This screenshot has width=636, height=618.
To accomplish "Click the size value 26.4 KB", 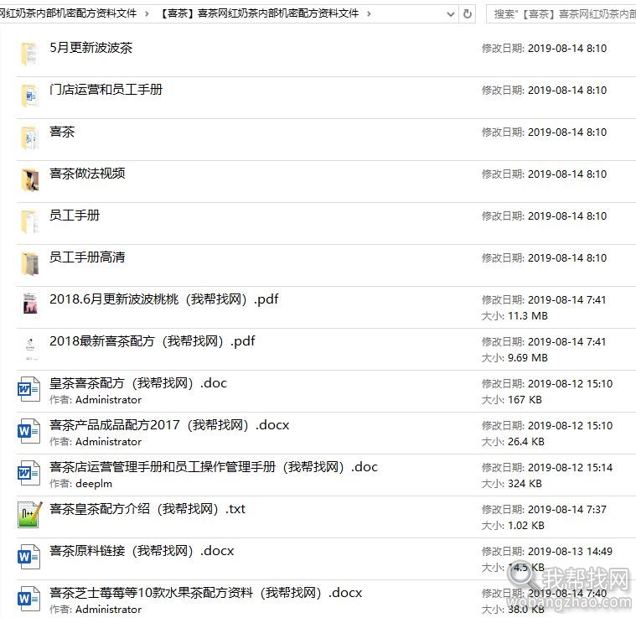I will [526, 441].
